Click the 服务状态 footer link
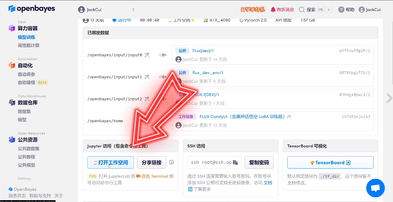 pos(17,196)
